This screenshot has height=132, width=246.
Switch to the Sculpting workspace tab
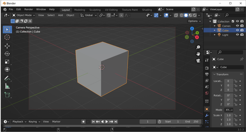[95, 10]
